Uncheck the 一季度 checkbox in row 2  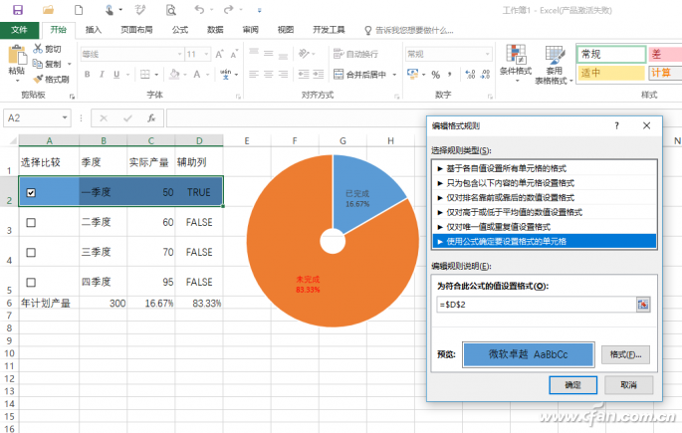coord(31,192)
